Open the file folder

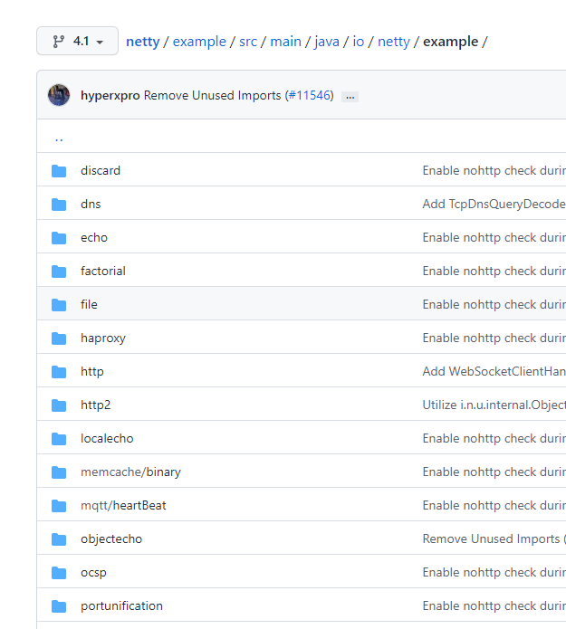click(x=89, y=304)
